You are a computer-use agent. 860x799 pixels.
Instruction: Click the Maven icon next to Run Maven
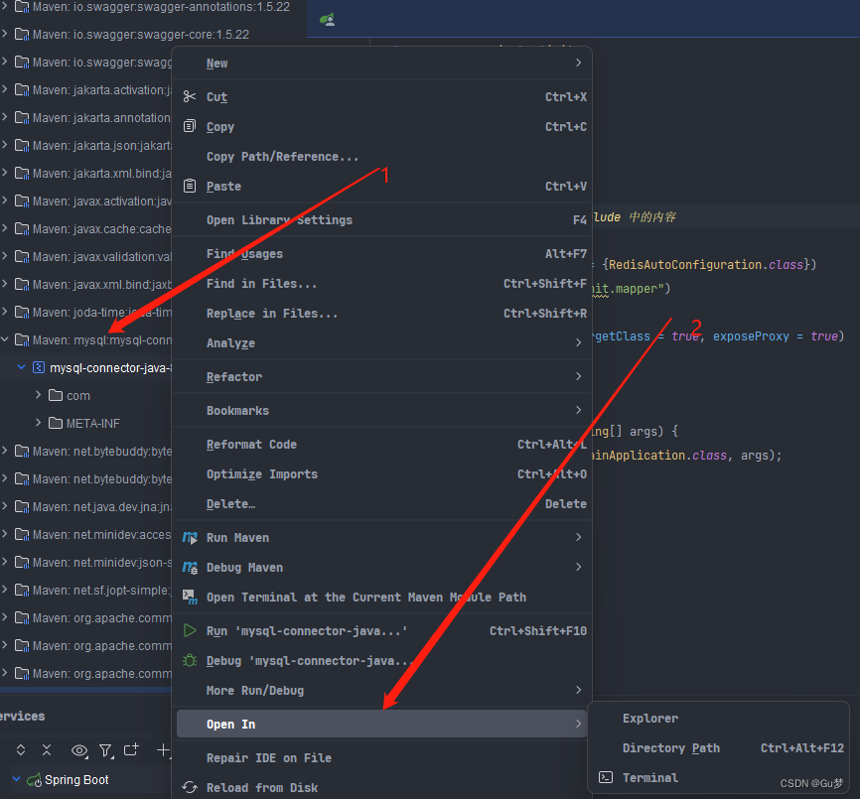(190, 537)
